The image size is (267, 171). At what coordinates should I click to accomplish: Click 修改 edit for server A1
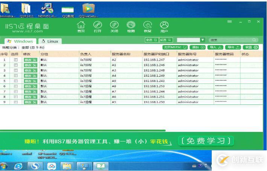click(x=30, y=65)
